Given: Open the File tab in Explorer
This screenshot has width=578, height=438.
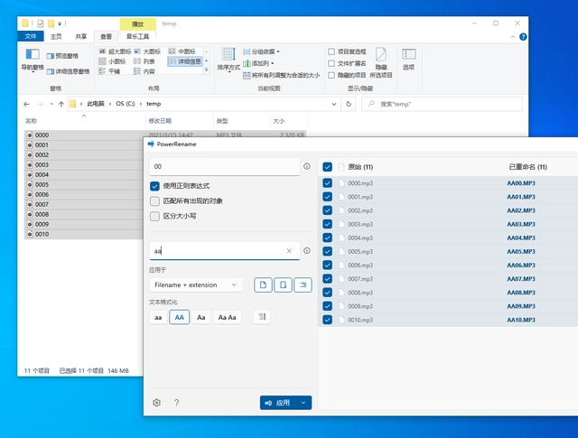Looking at the screenshot, I should point(31,36).
